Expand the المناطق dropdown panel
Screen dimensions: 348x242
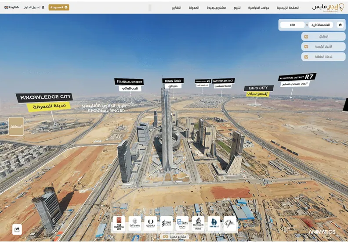pyautogui.click(x=323, y=36)
